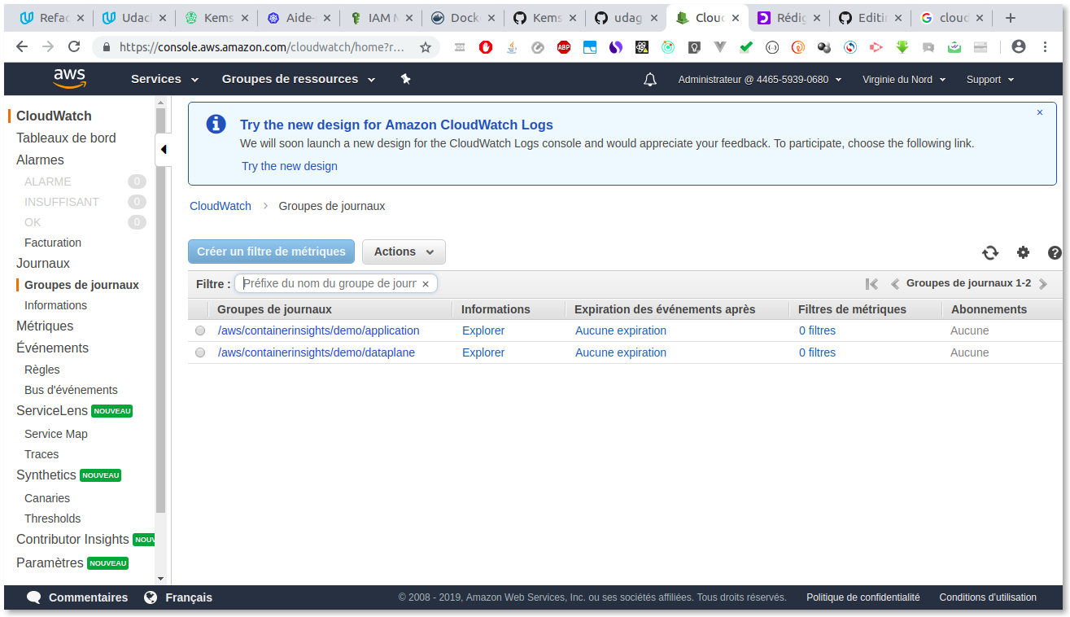The image size is (1070, 617).
Task: Open Règles under Événements
Action: coord(42,370)
